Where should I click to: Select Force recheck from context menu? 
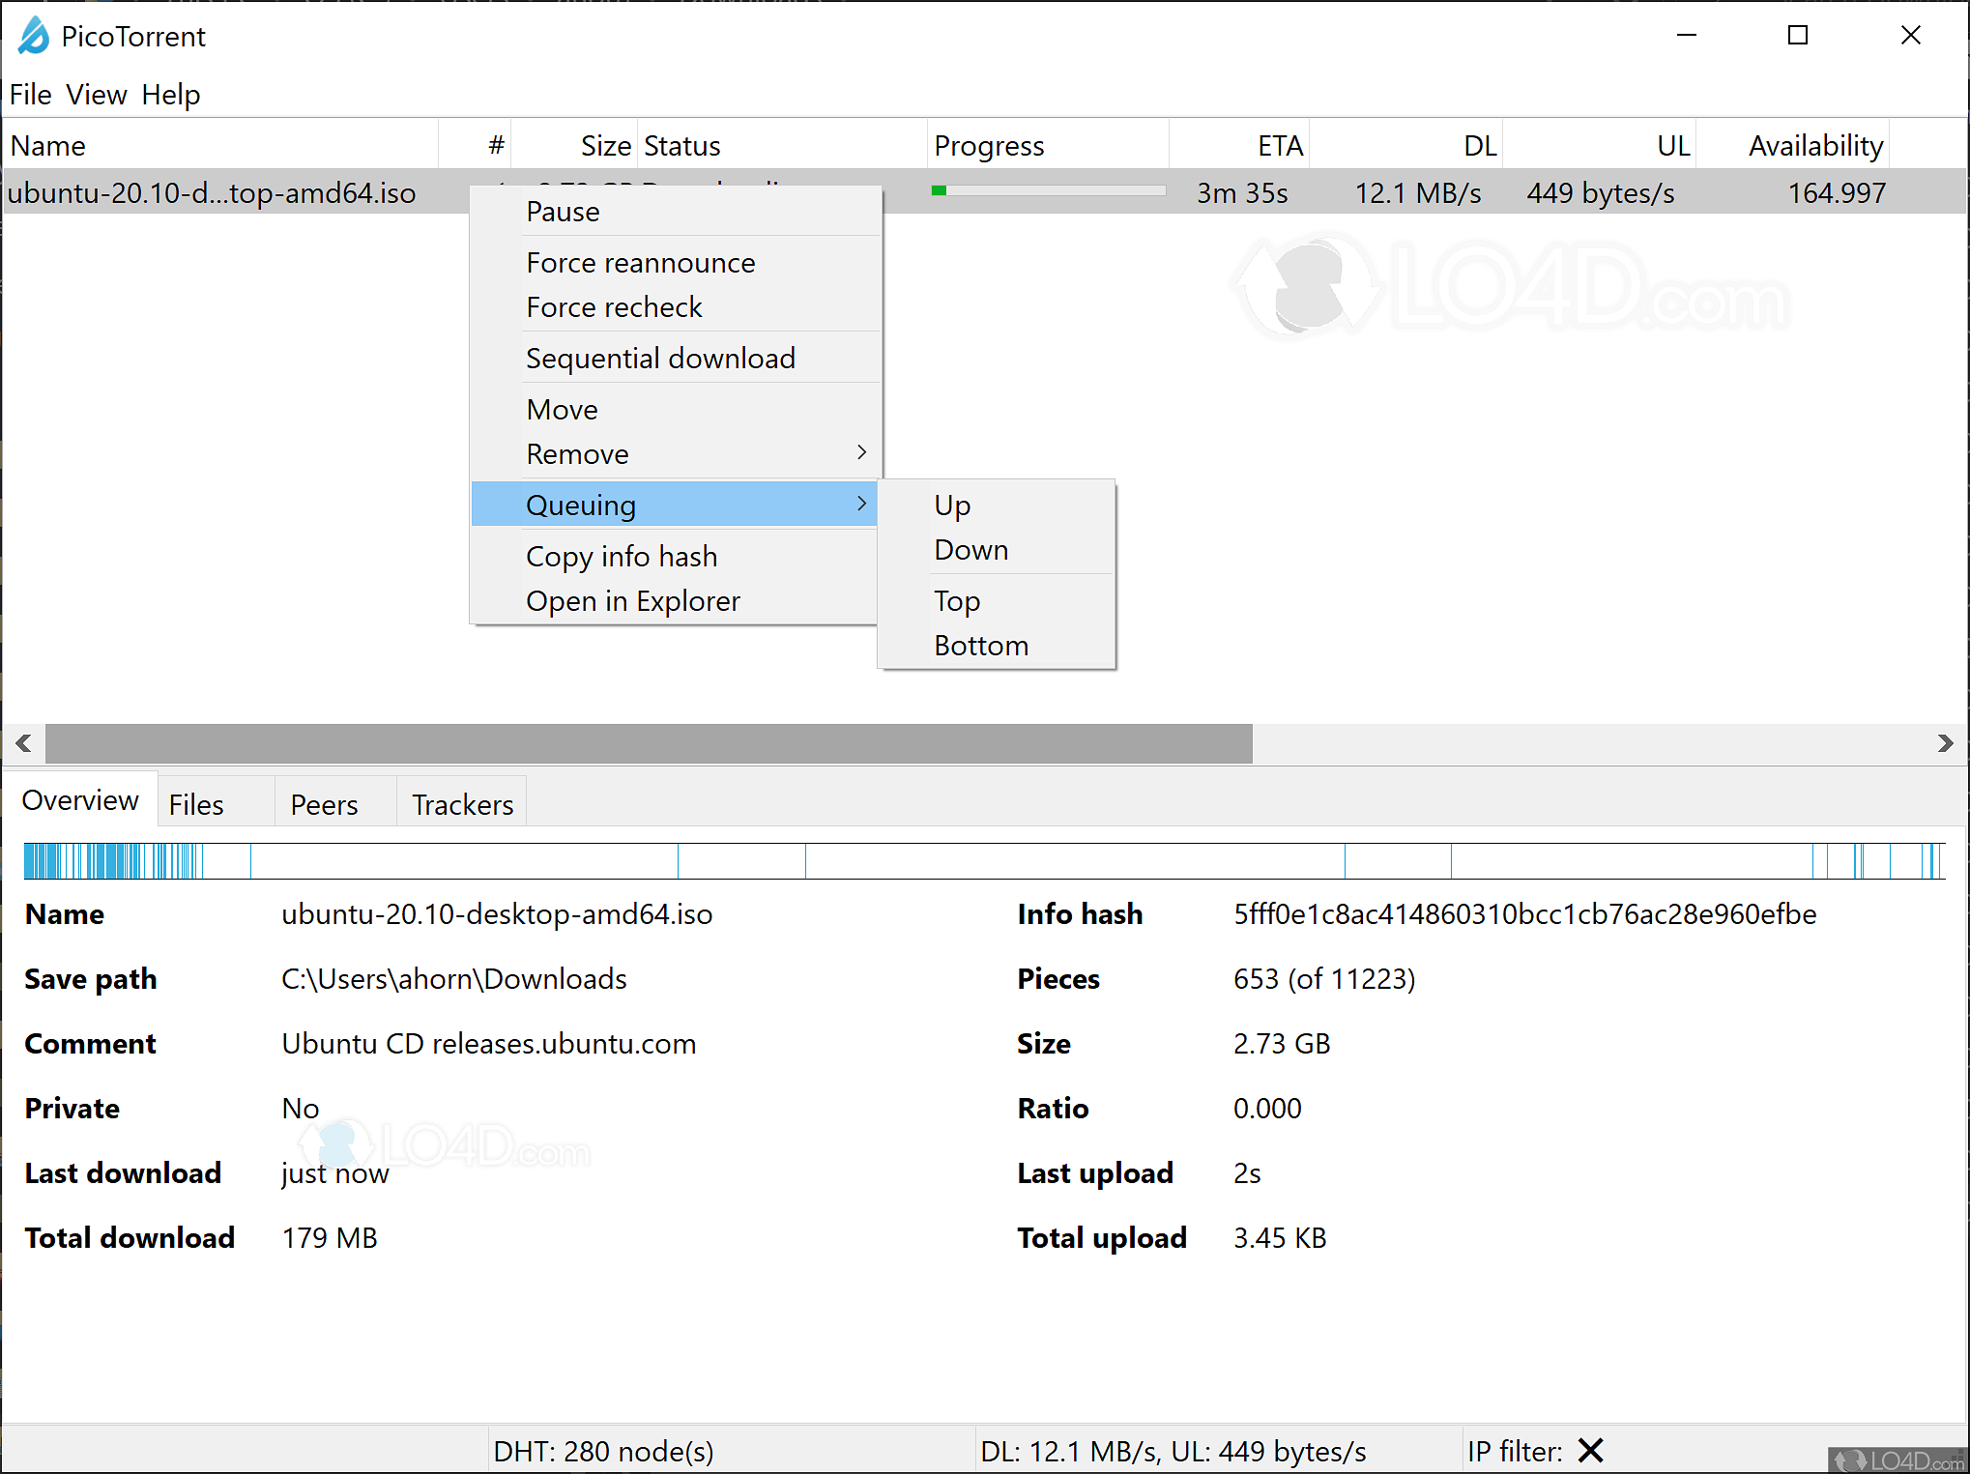[615, 306]
